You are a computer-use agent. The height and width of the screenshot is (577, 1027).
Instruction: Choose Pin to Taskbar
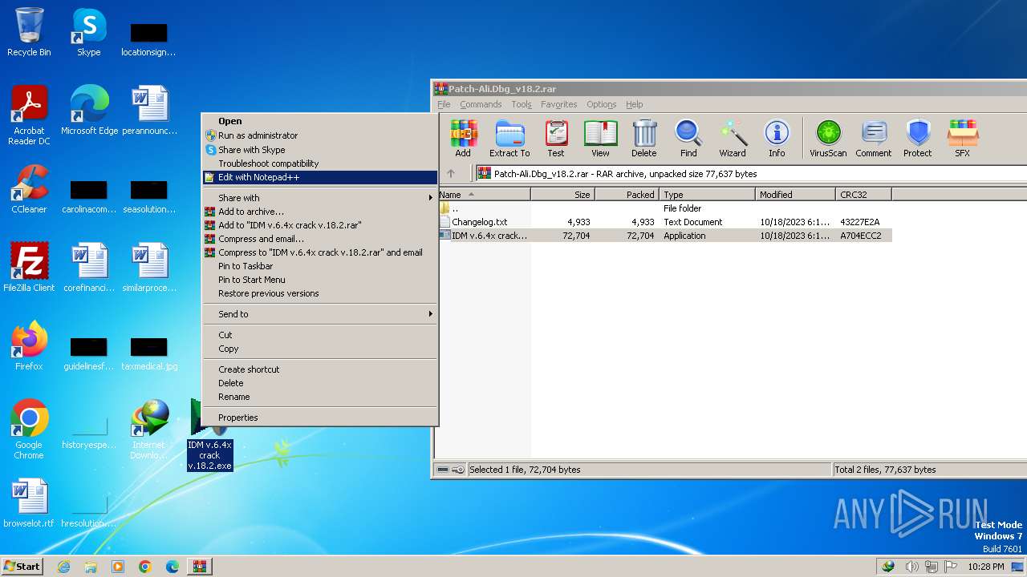coord(319,266)
